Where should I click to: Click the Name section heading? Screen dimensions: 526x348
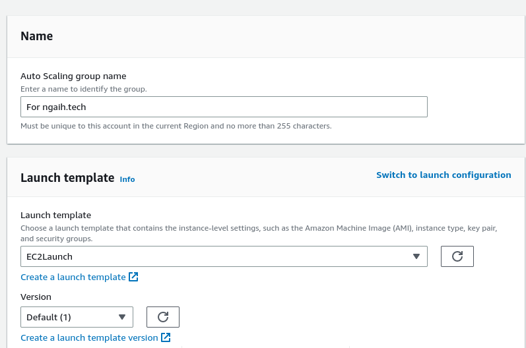36,36
